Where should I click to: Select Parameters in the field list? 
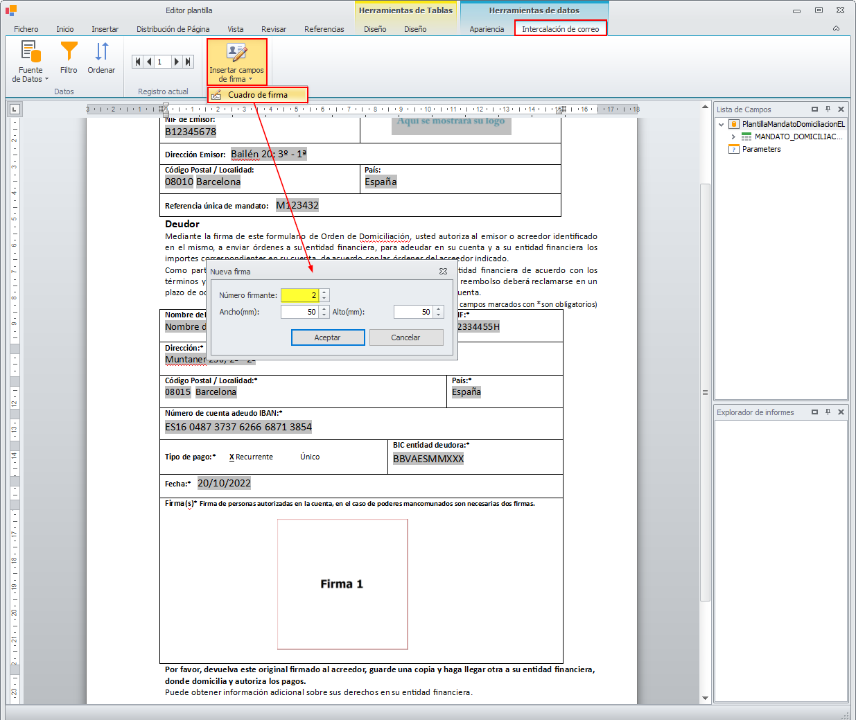coord(761,150)
